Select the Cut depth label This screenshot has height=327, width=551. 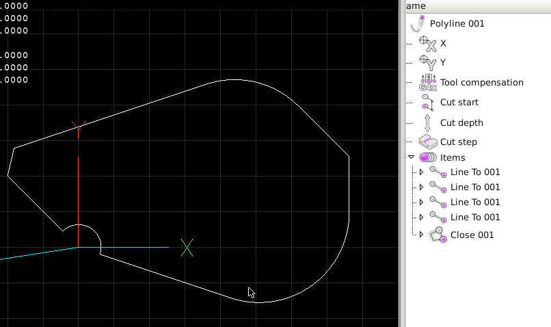point(461,123)
